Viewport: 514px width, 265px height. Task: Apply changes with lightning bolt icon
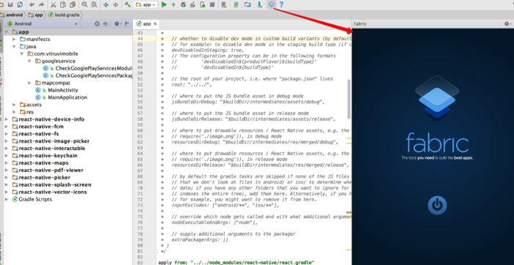(x=173, y=4)
